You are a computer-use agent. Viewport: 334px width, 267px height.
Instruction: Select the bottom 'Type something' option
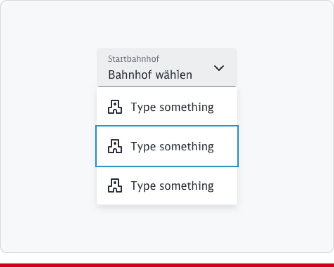coord(167,185)
